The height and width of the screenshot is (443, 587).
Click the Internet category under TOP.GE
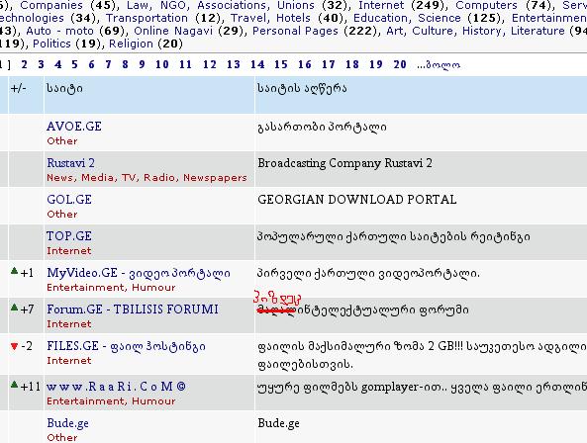[x=69, y=251]
